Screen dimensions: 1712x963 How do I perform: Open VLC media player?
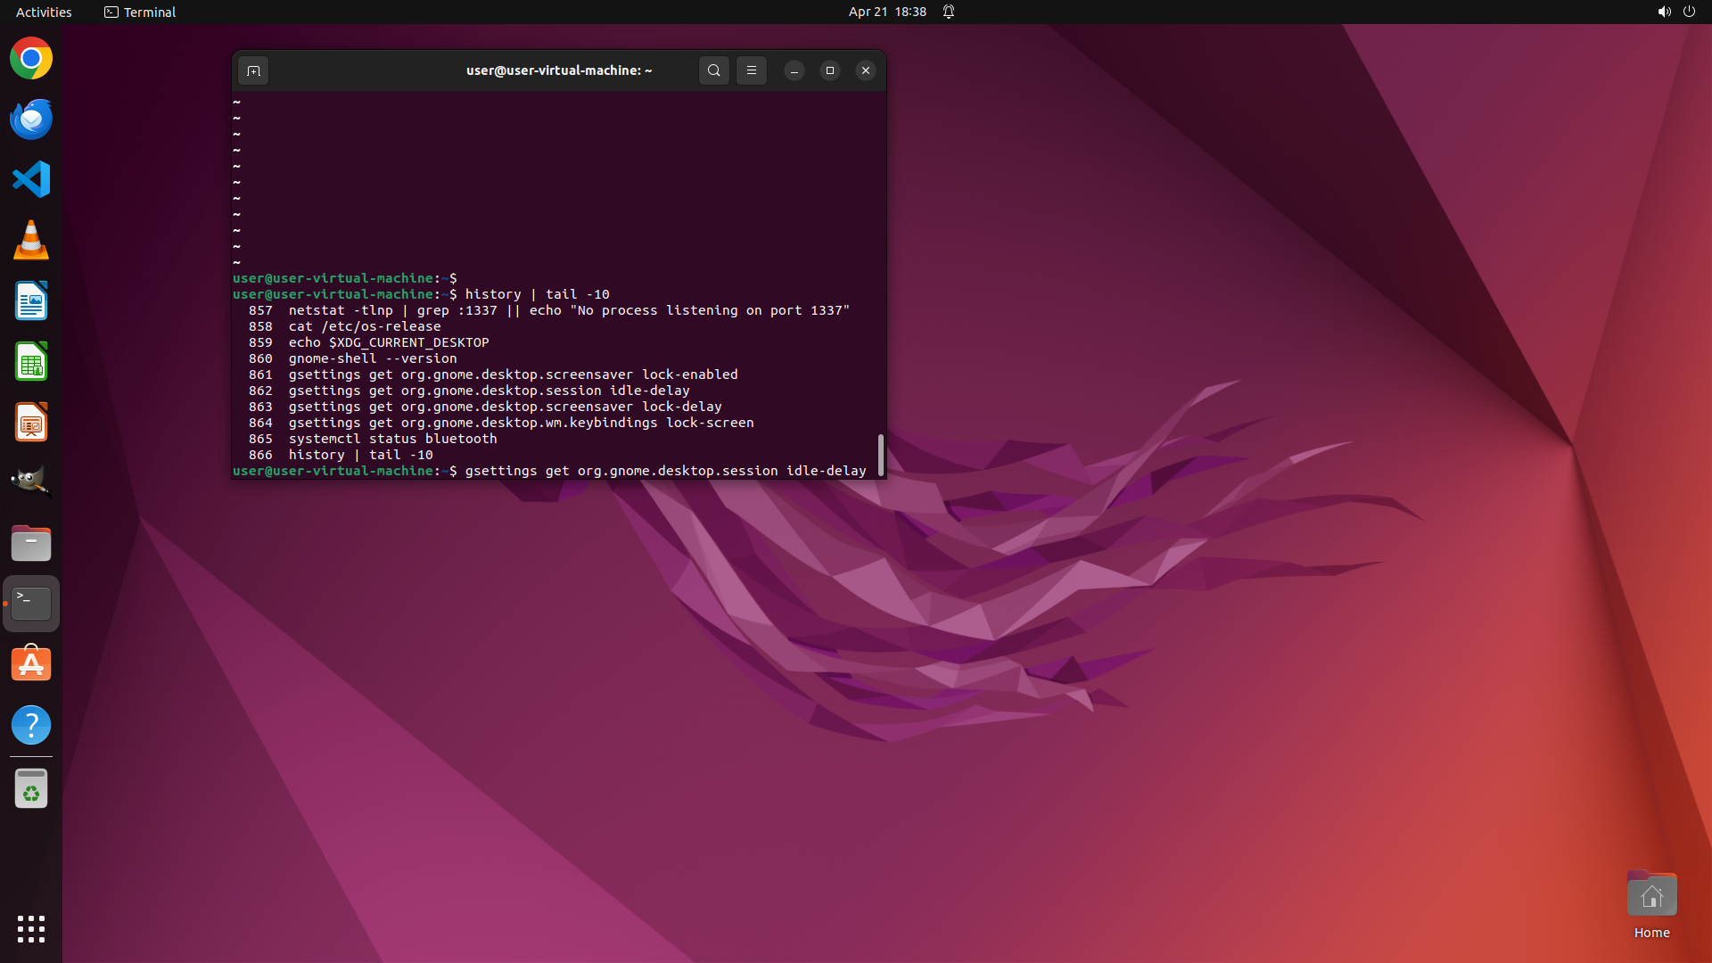pyautogui.click(x=31, y=241)
